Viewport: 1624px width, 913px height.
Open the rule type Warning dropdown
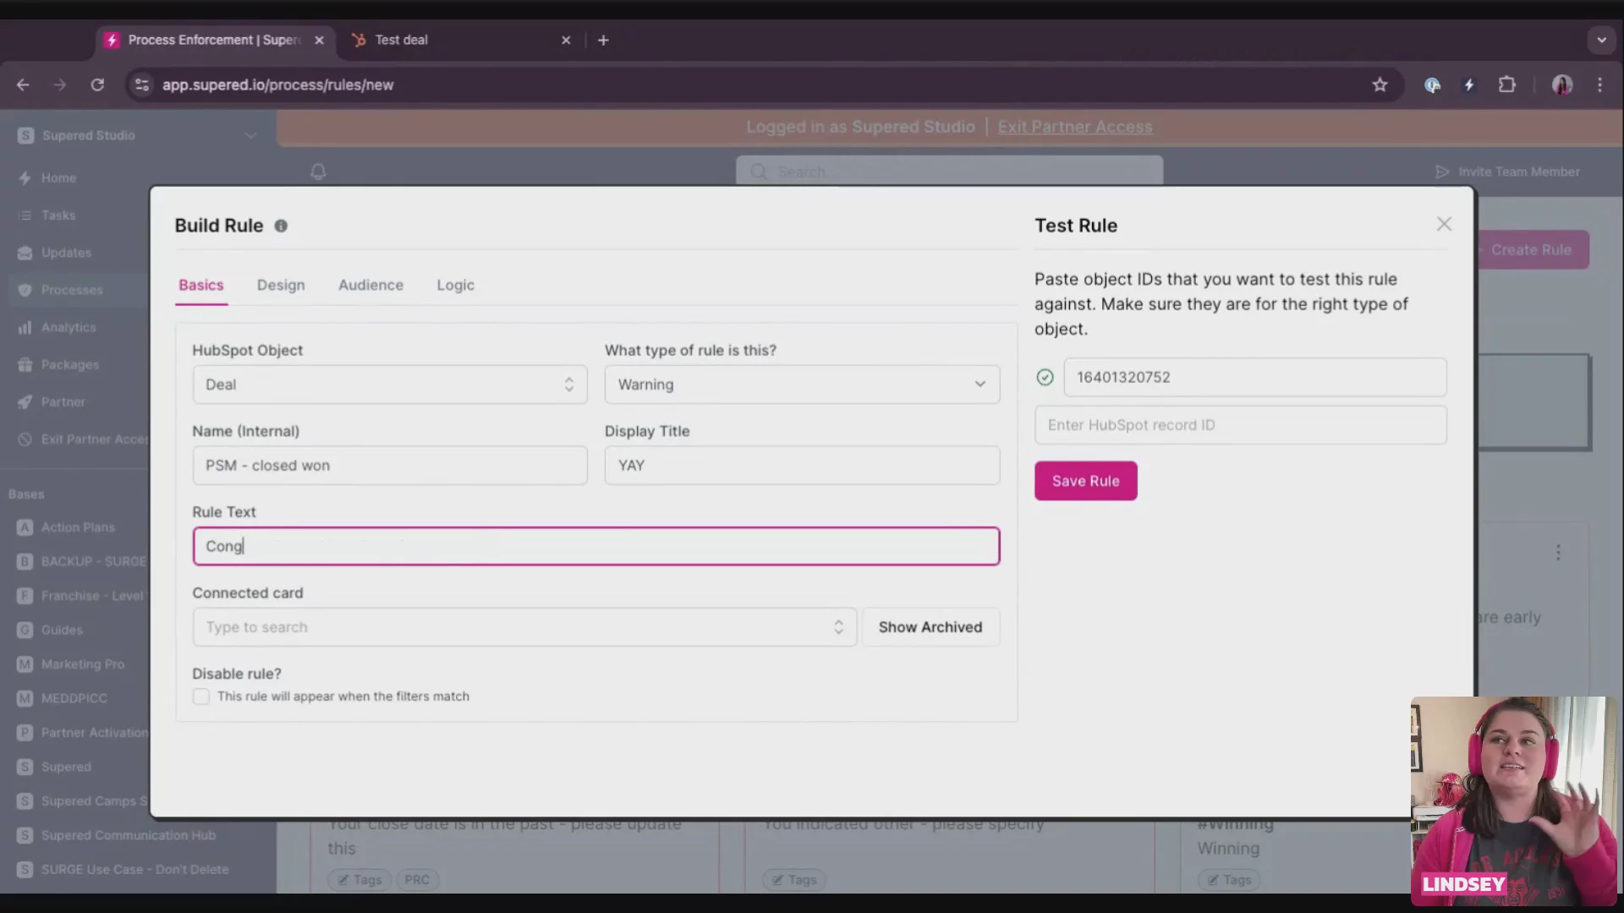(x=802, y=385)
